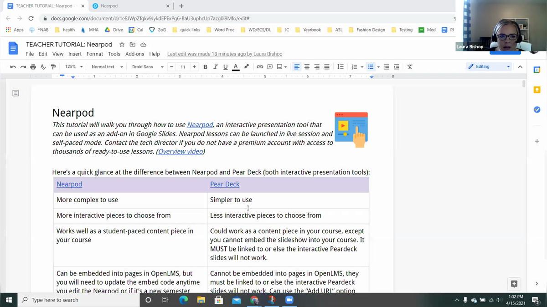
Task: Open the Insert menu
Action: tap(75, 54)
